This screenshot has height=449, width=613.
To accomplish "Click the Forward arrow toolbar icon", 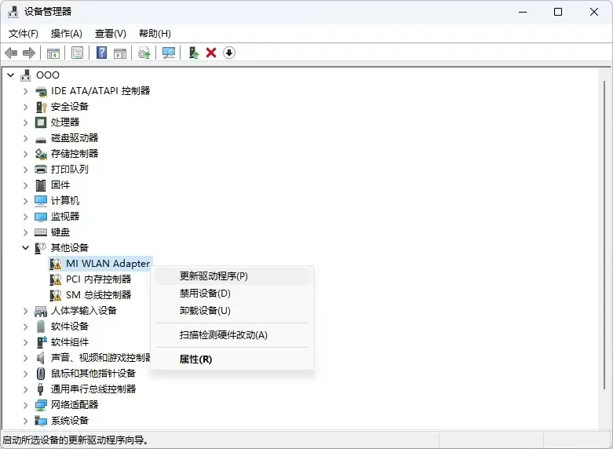I will coord(29,53).
